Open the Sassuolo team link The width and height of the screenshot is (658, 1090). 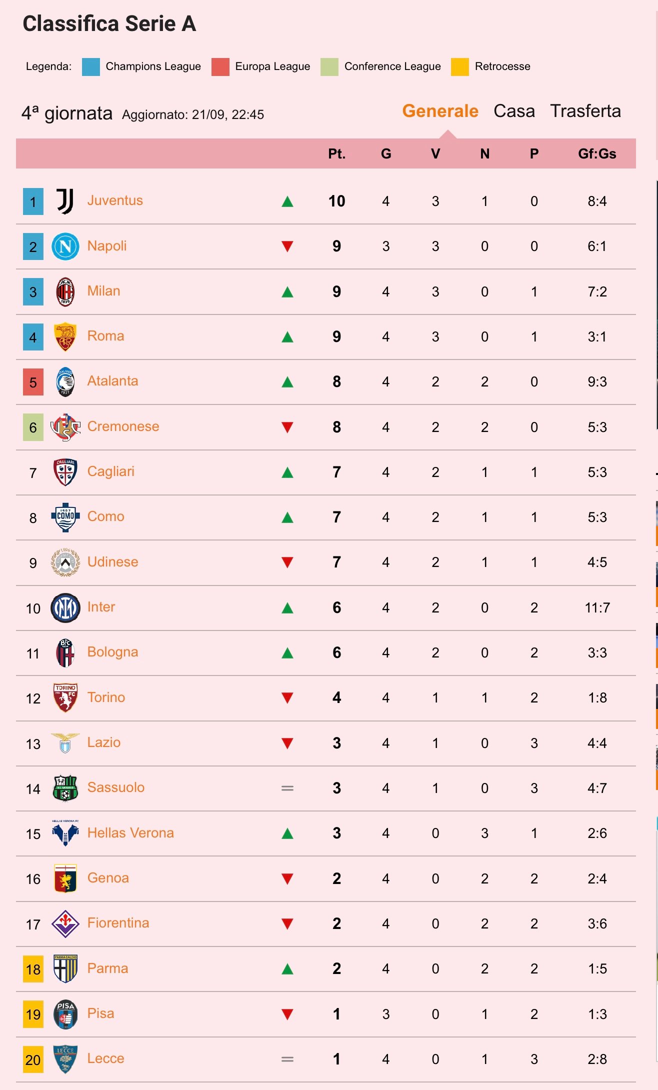click(x=115, y=787)
